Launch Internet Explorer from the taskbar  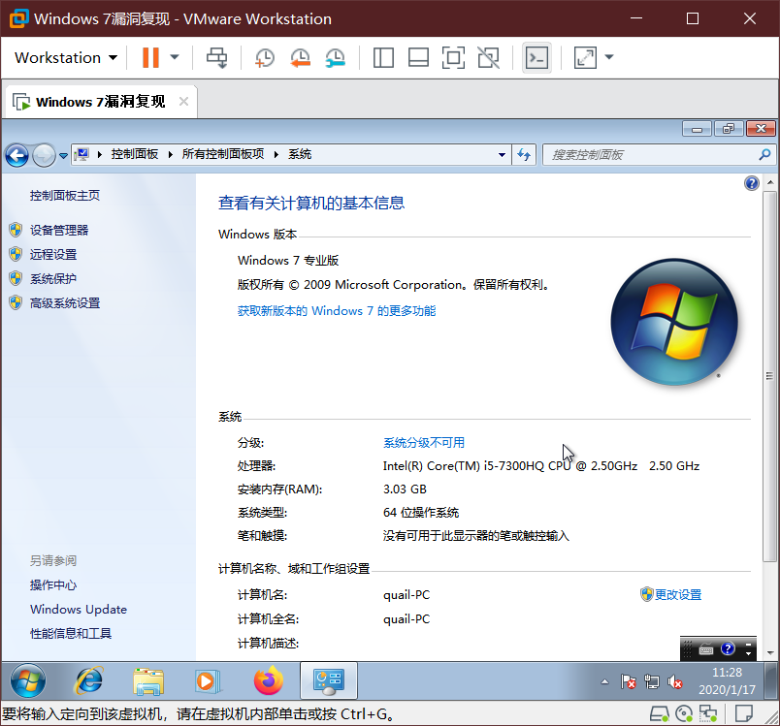[88, 680]
